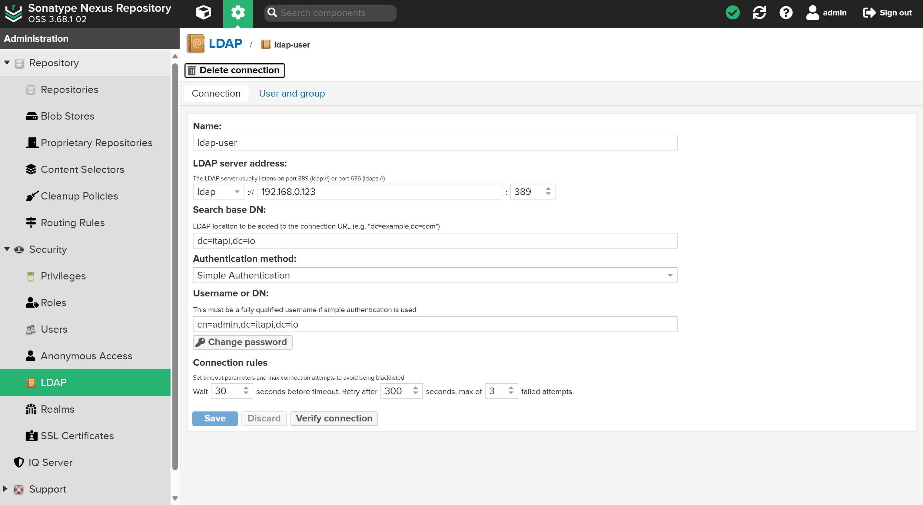Click the max failed attempts field 3
The image size is (923, 505).
[x=496, y=391]
